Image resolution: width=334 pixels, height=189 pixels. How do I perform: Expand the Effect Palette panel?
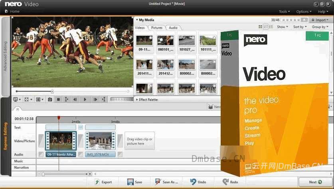(x=147, y=99)
